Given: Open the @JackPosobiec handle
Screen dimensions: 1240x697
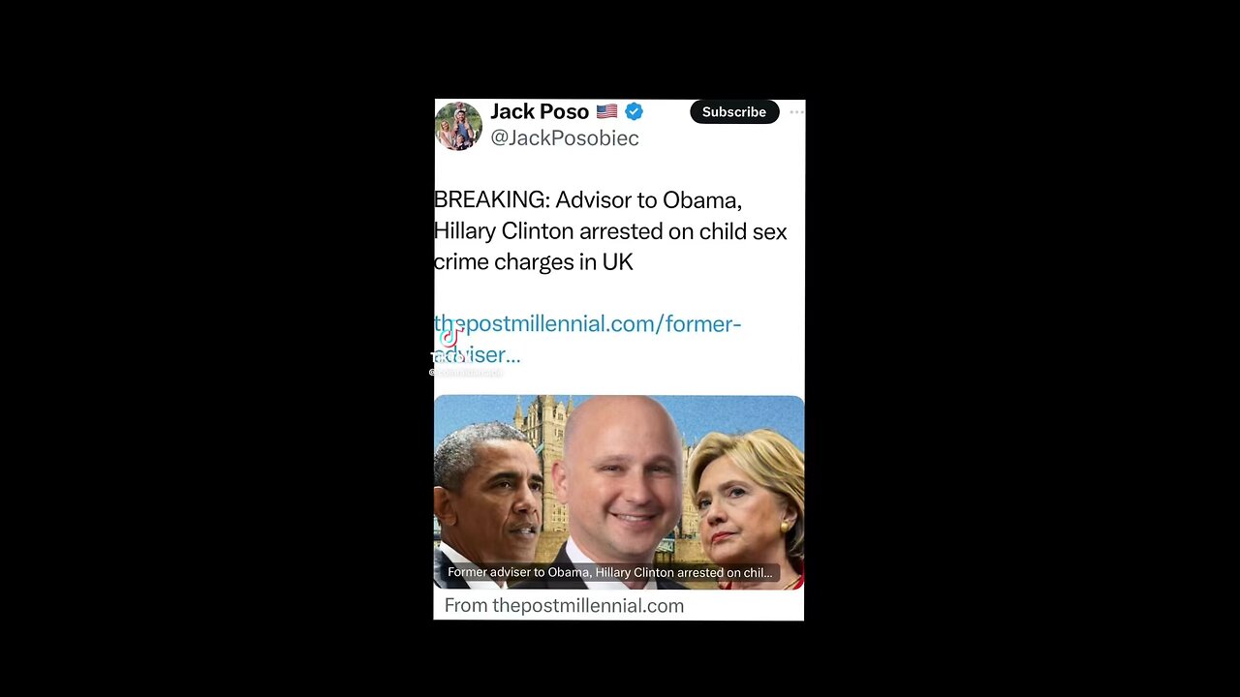Looking at the screenshot, I should click(565, 138).
